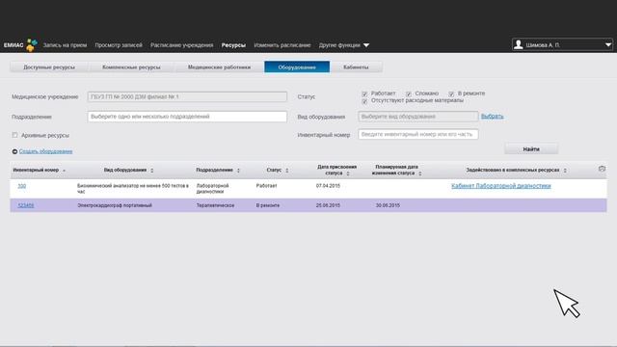Open inventory number 330 link
The image size is (617, 347).
[21, 186]
